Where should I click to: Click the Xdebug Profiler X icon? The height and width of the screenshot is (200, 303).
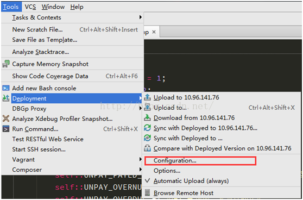click(6, 118)
